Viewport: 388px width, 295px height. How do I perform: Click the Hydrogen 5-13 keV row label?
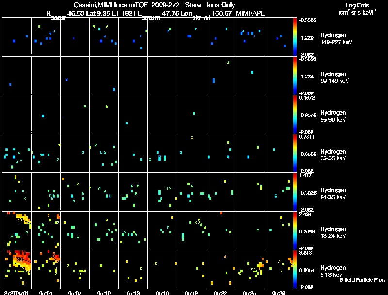pos(333,271)
